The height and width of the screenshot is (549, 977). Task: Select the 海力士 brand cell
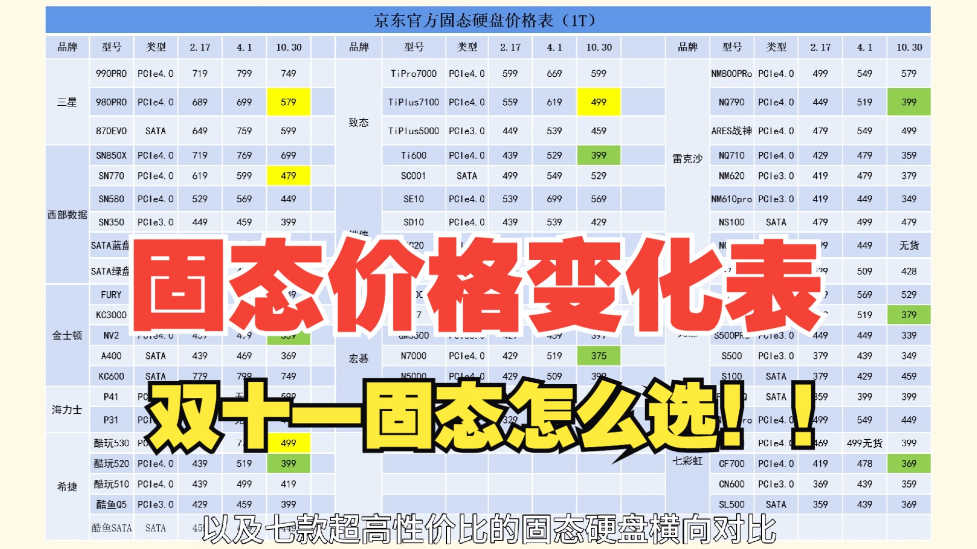coord(67,410)
